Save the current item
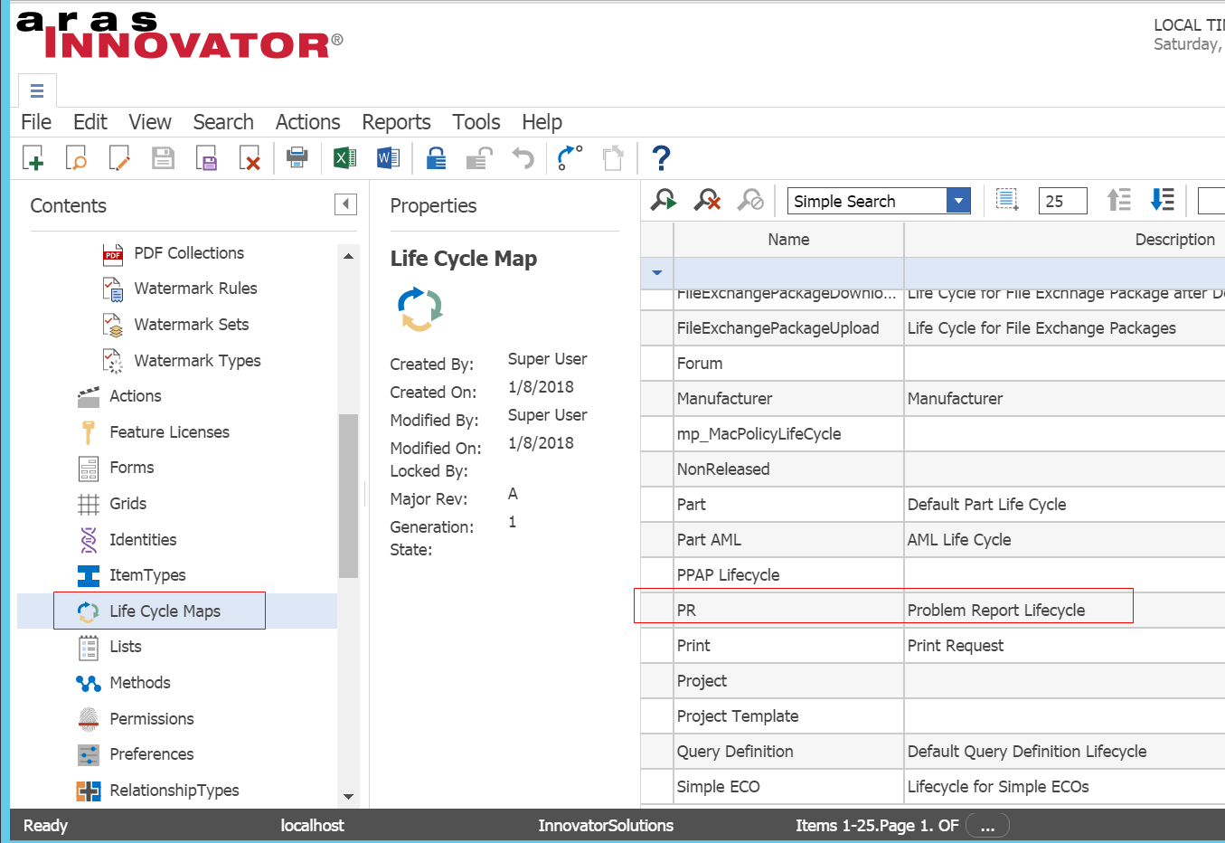 pos(163,157)
